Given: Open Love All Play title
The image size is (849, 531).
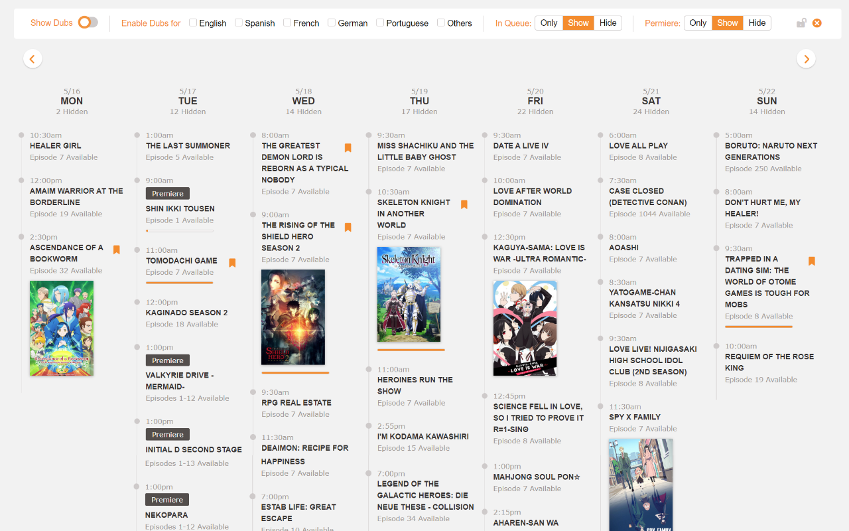Looking at the screenshot, I should click(639, 146).
